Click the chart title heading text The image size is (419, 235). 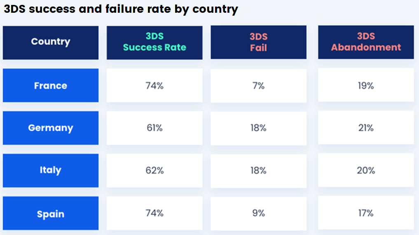121,9
